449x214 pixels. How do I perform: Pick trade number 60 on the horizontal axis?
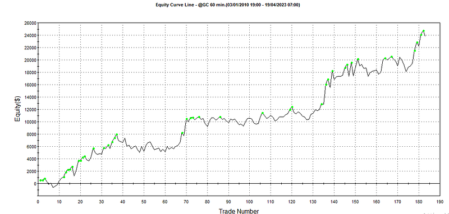tap(165, 202)
